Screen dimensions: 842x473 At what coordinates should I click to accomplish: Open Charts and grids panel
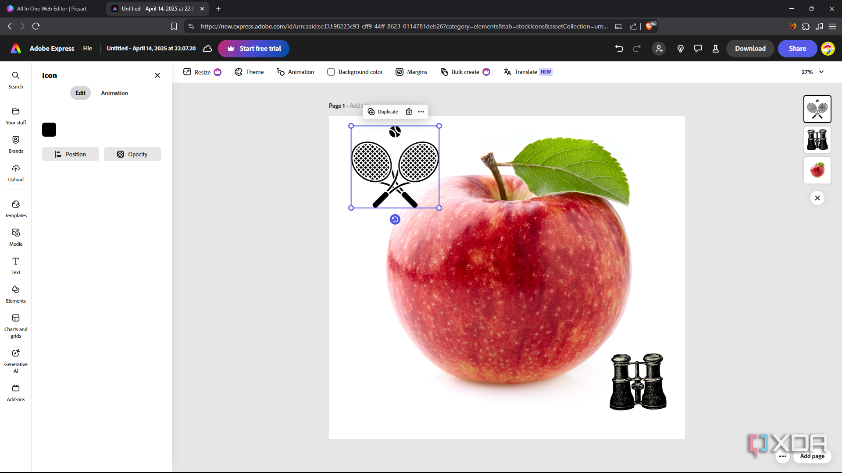(16, 326)
